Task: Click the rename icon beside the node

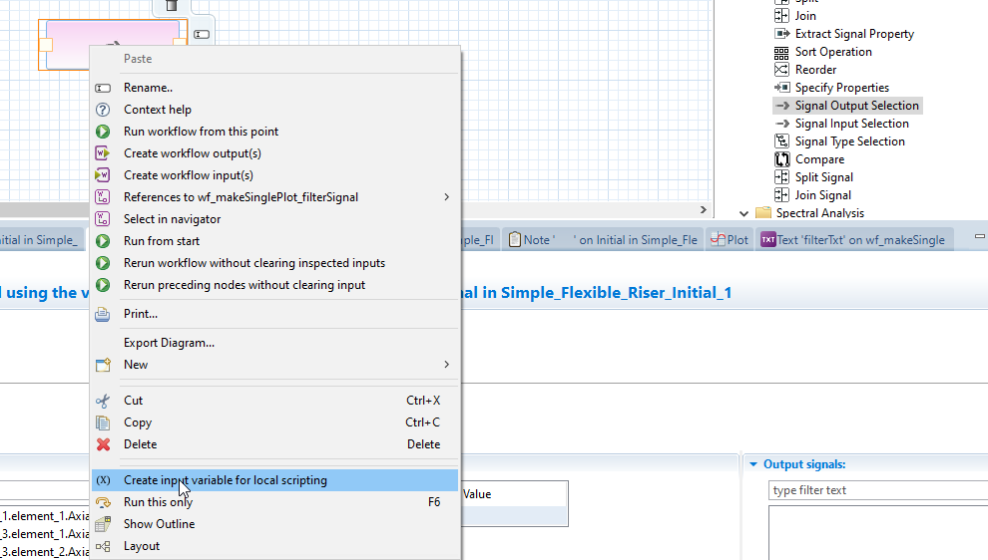Action: point(202,34)
